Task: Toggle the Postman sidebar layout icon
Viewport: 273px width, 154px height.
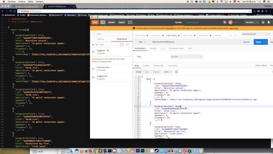Action: [103, 22]
